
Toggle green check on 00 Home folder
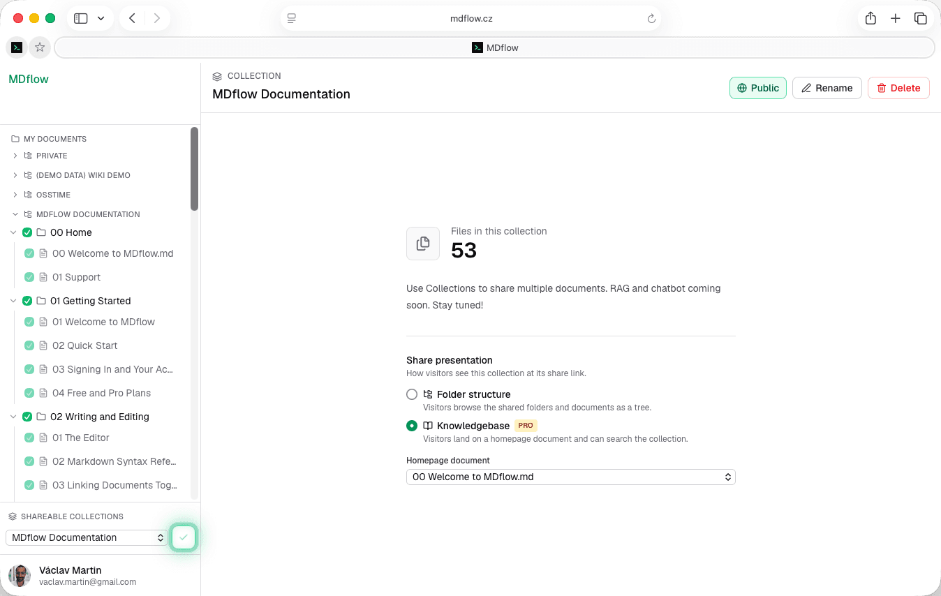pos(27,232)
